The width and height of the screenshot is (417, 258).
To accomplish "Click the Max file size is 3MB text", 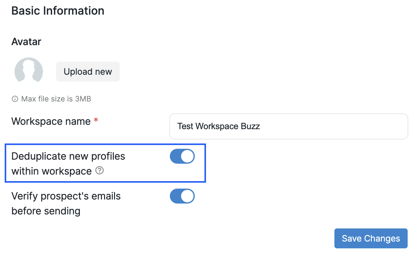I will (x=56, y=99).
